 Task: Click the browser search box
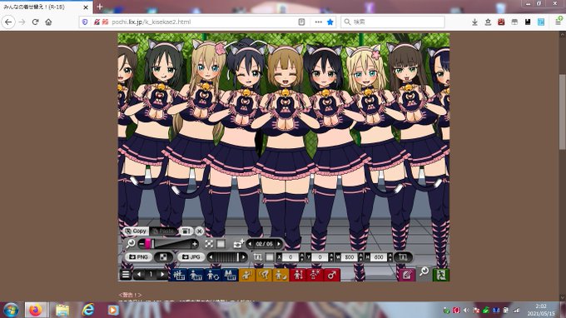click(x=393, y=22)
